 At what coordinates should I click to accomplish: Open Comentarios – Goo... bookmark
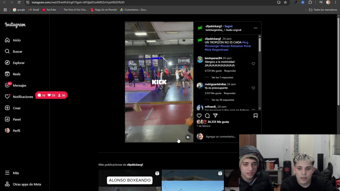(133, 10)
